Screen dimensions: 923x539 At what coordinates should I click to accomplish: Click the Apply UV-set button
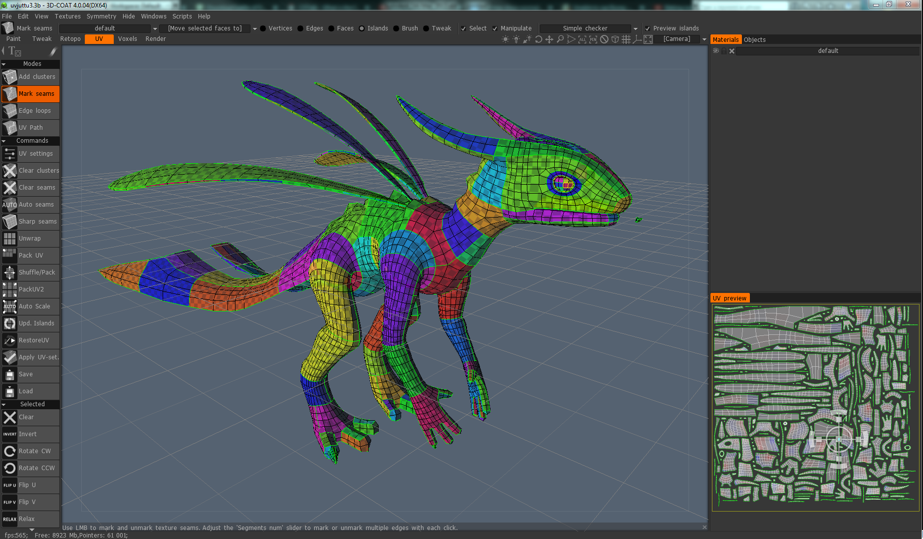point(30,357)
